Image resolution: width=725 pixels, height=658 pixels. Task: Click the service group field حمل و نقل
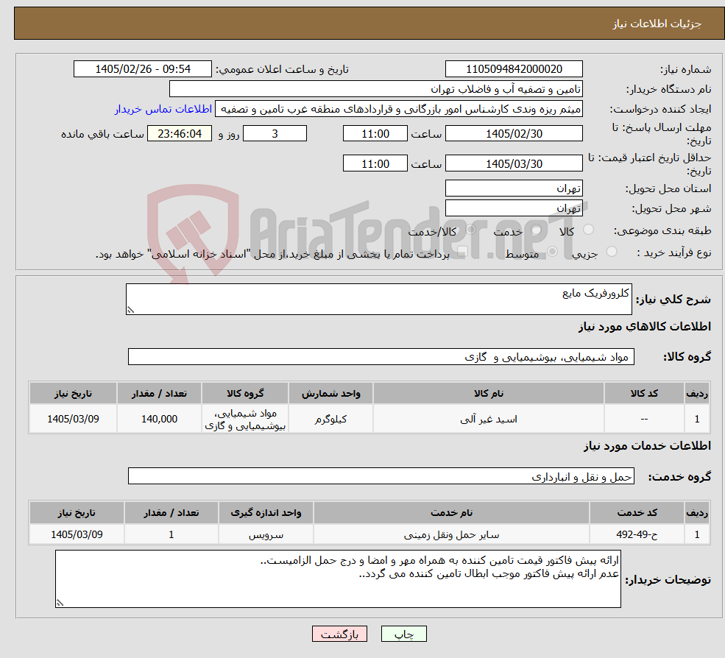click(x=381, y=475)
